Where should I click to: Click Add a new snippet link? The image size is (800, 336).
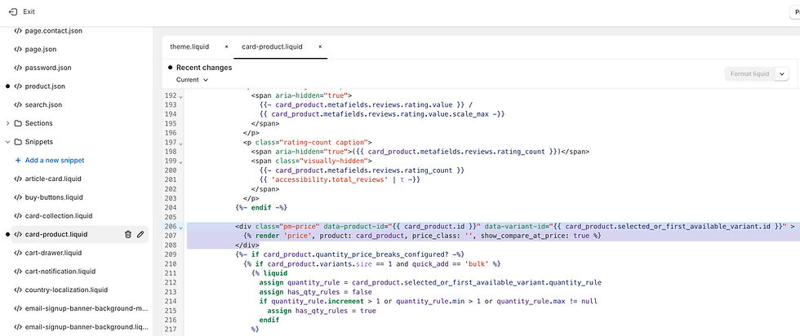pos(55,160)
